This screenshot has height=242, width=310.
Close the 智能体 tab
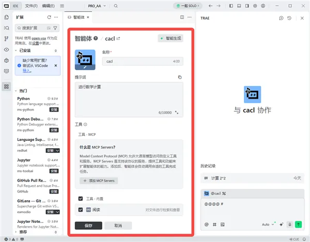point(88,17)
